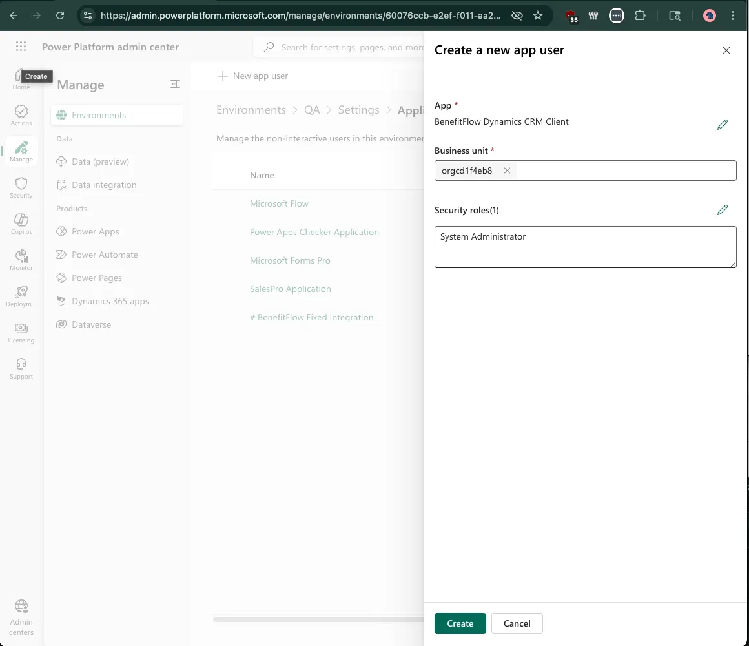Select Environments in the Manage menu
749x646 pixels.
(99, 114)
